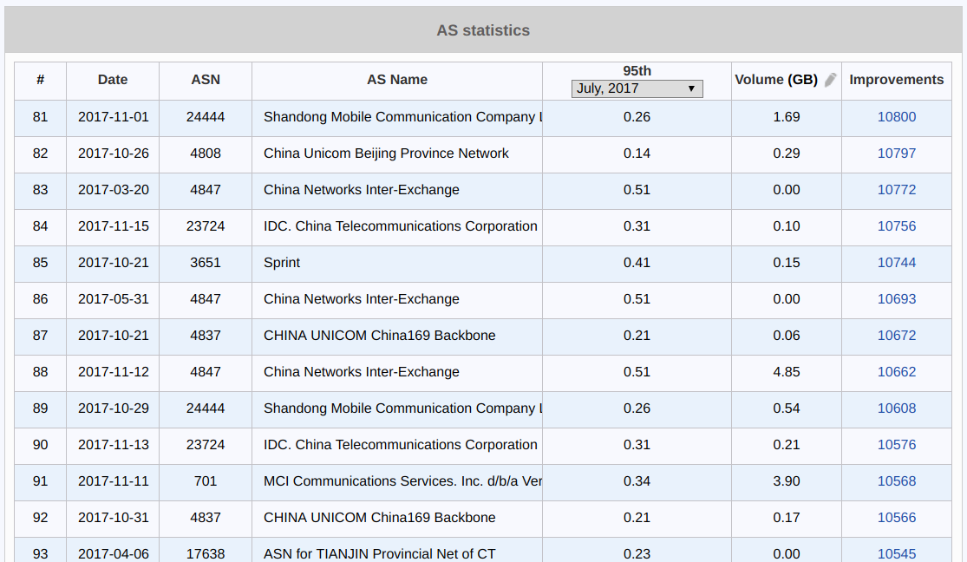Click the pencil edit icon beside Volume (GB)
967x562 pixels.
(x=830, y=80)
